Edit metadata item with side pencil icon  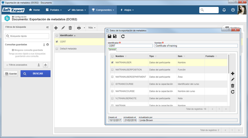232,80
